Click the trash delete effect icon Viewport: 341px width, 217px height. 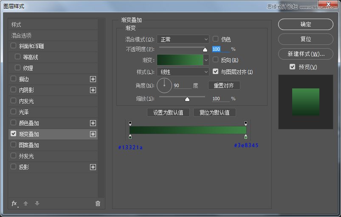click(x=98, y=203)
